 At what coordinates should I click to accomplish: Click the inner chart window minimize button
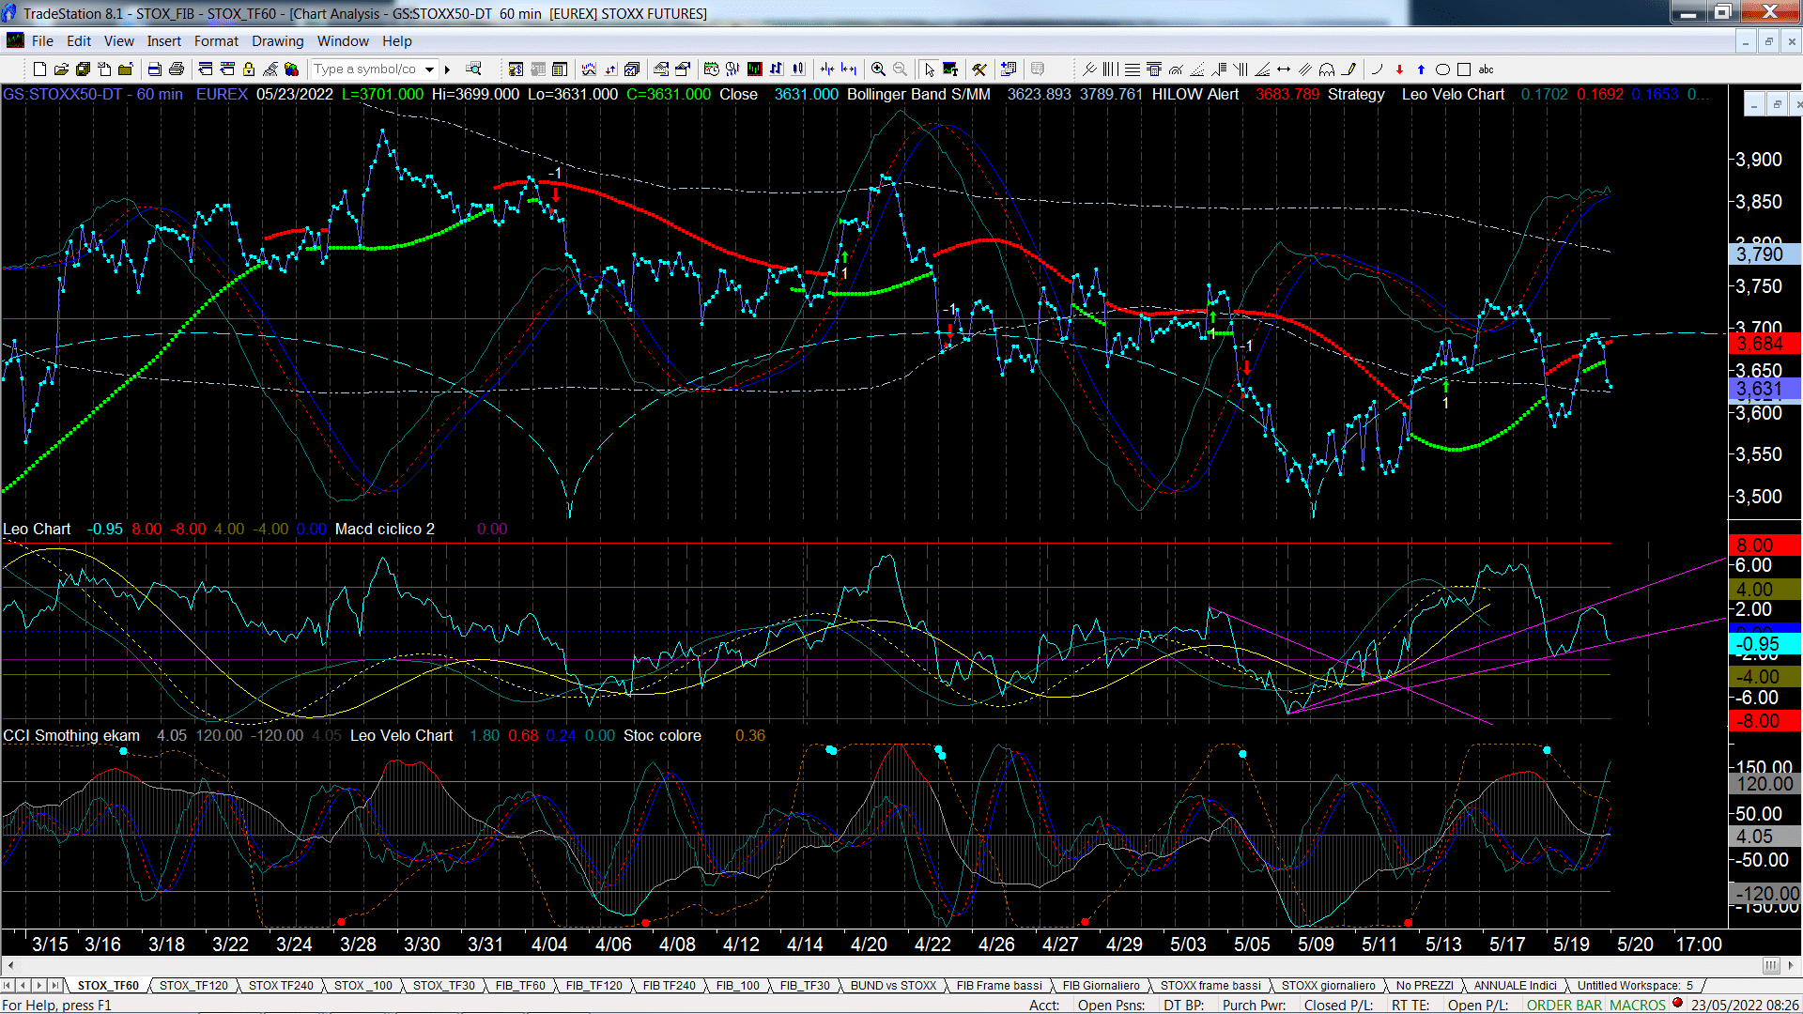click(1753, 105)
